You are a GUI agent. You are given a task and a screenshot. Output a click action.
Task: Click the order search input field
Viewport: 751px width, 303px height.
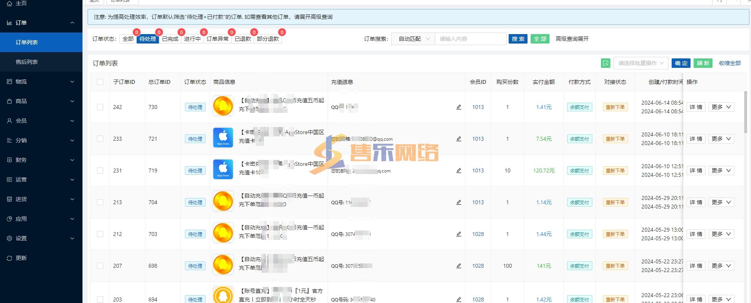[x=470, y=39]
